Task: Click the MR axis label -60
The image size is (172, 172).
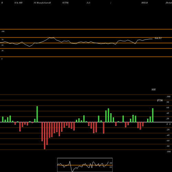Action: (168, 141)
